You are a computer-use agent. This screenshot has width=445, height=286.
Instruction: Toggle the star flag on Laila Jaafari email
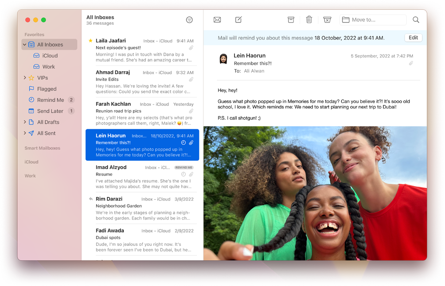[x=90, y=41]
